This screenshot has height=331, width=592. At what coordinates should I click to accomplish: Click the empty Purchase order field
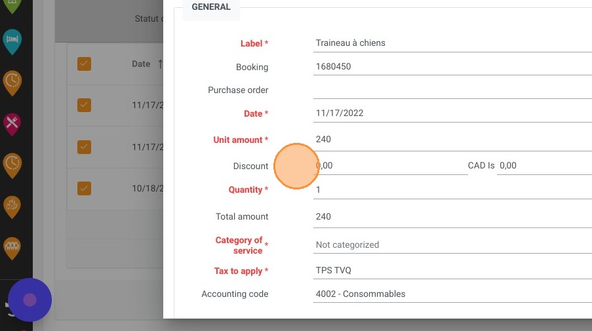click(452, 90)
